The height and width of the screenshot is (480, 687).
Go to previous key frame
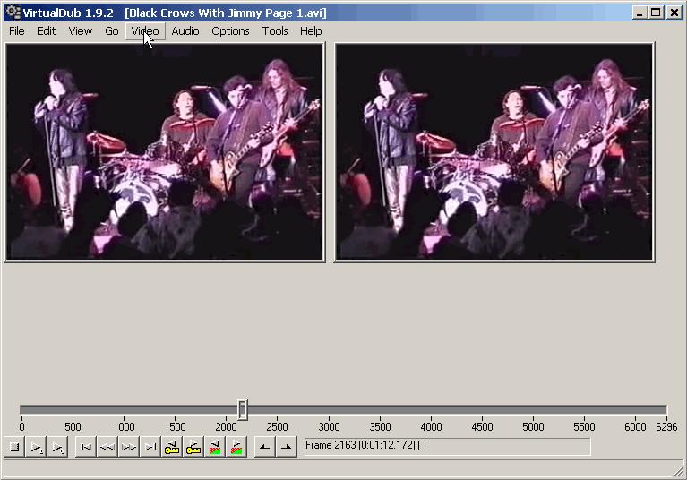point(172,447)
